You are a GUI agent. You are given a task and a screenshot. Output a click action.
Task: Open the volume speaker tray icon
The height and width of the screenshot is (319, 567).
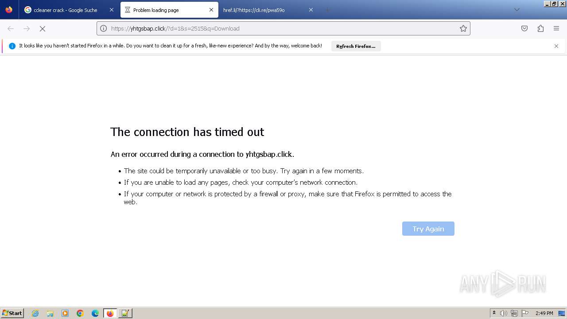504,313
